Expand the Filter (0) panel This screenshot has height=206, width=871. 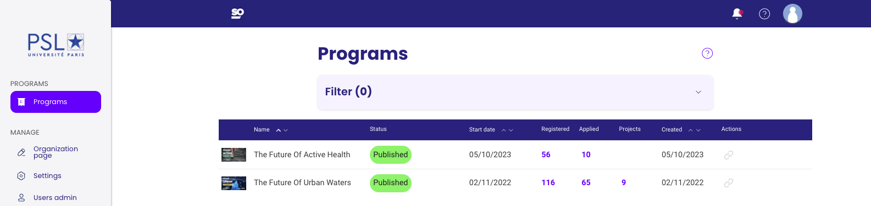(x=515, y=92)
